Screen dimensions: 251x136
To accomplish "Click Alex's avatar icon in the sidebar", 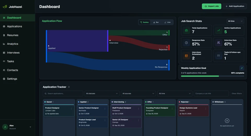I will pyautogui.click(x=5, y=127).
